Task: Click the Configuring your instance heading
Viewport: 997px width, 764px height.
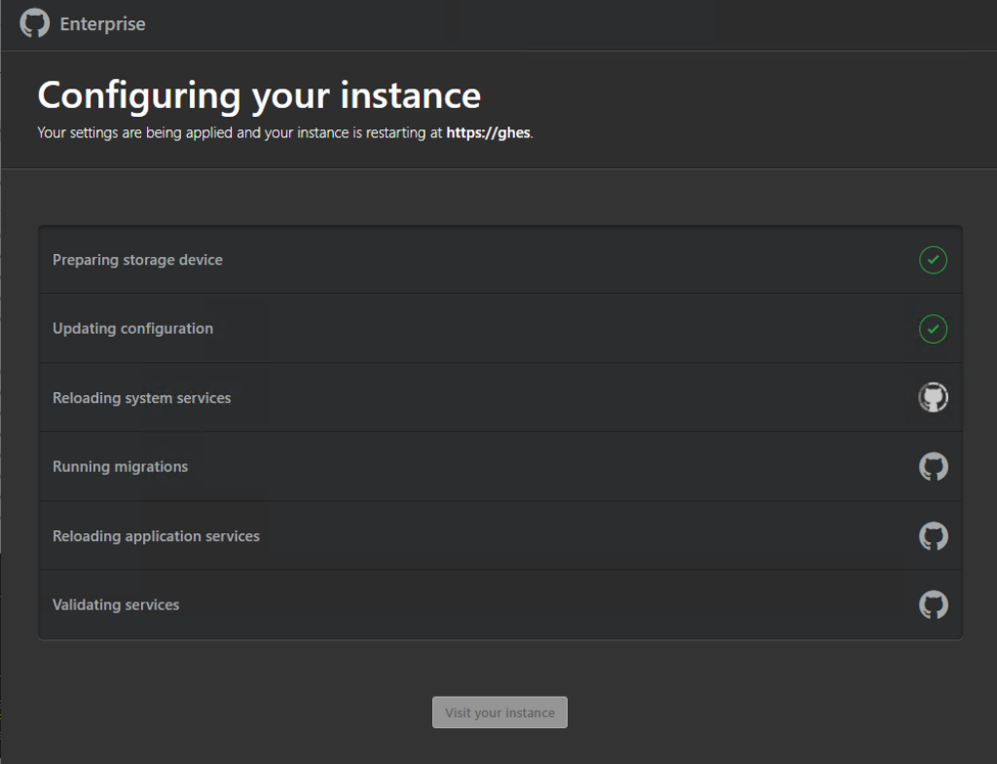Action: coord(259,96)
